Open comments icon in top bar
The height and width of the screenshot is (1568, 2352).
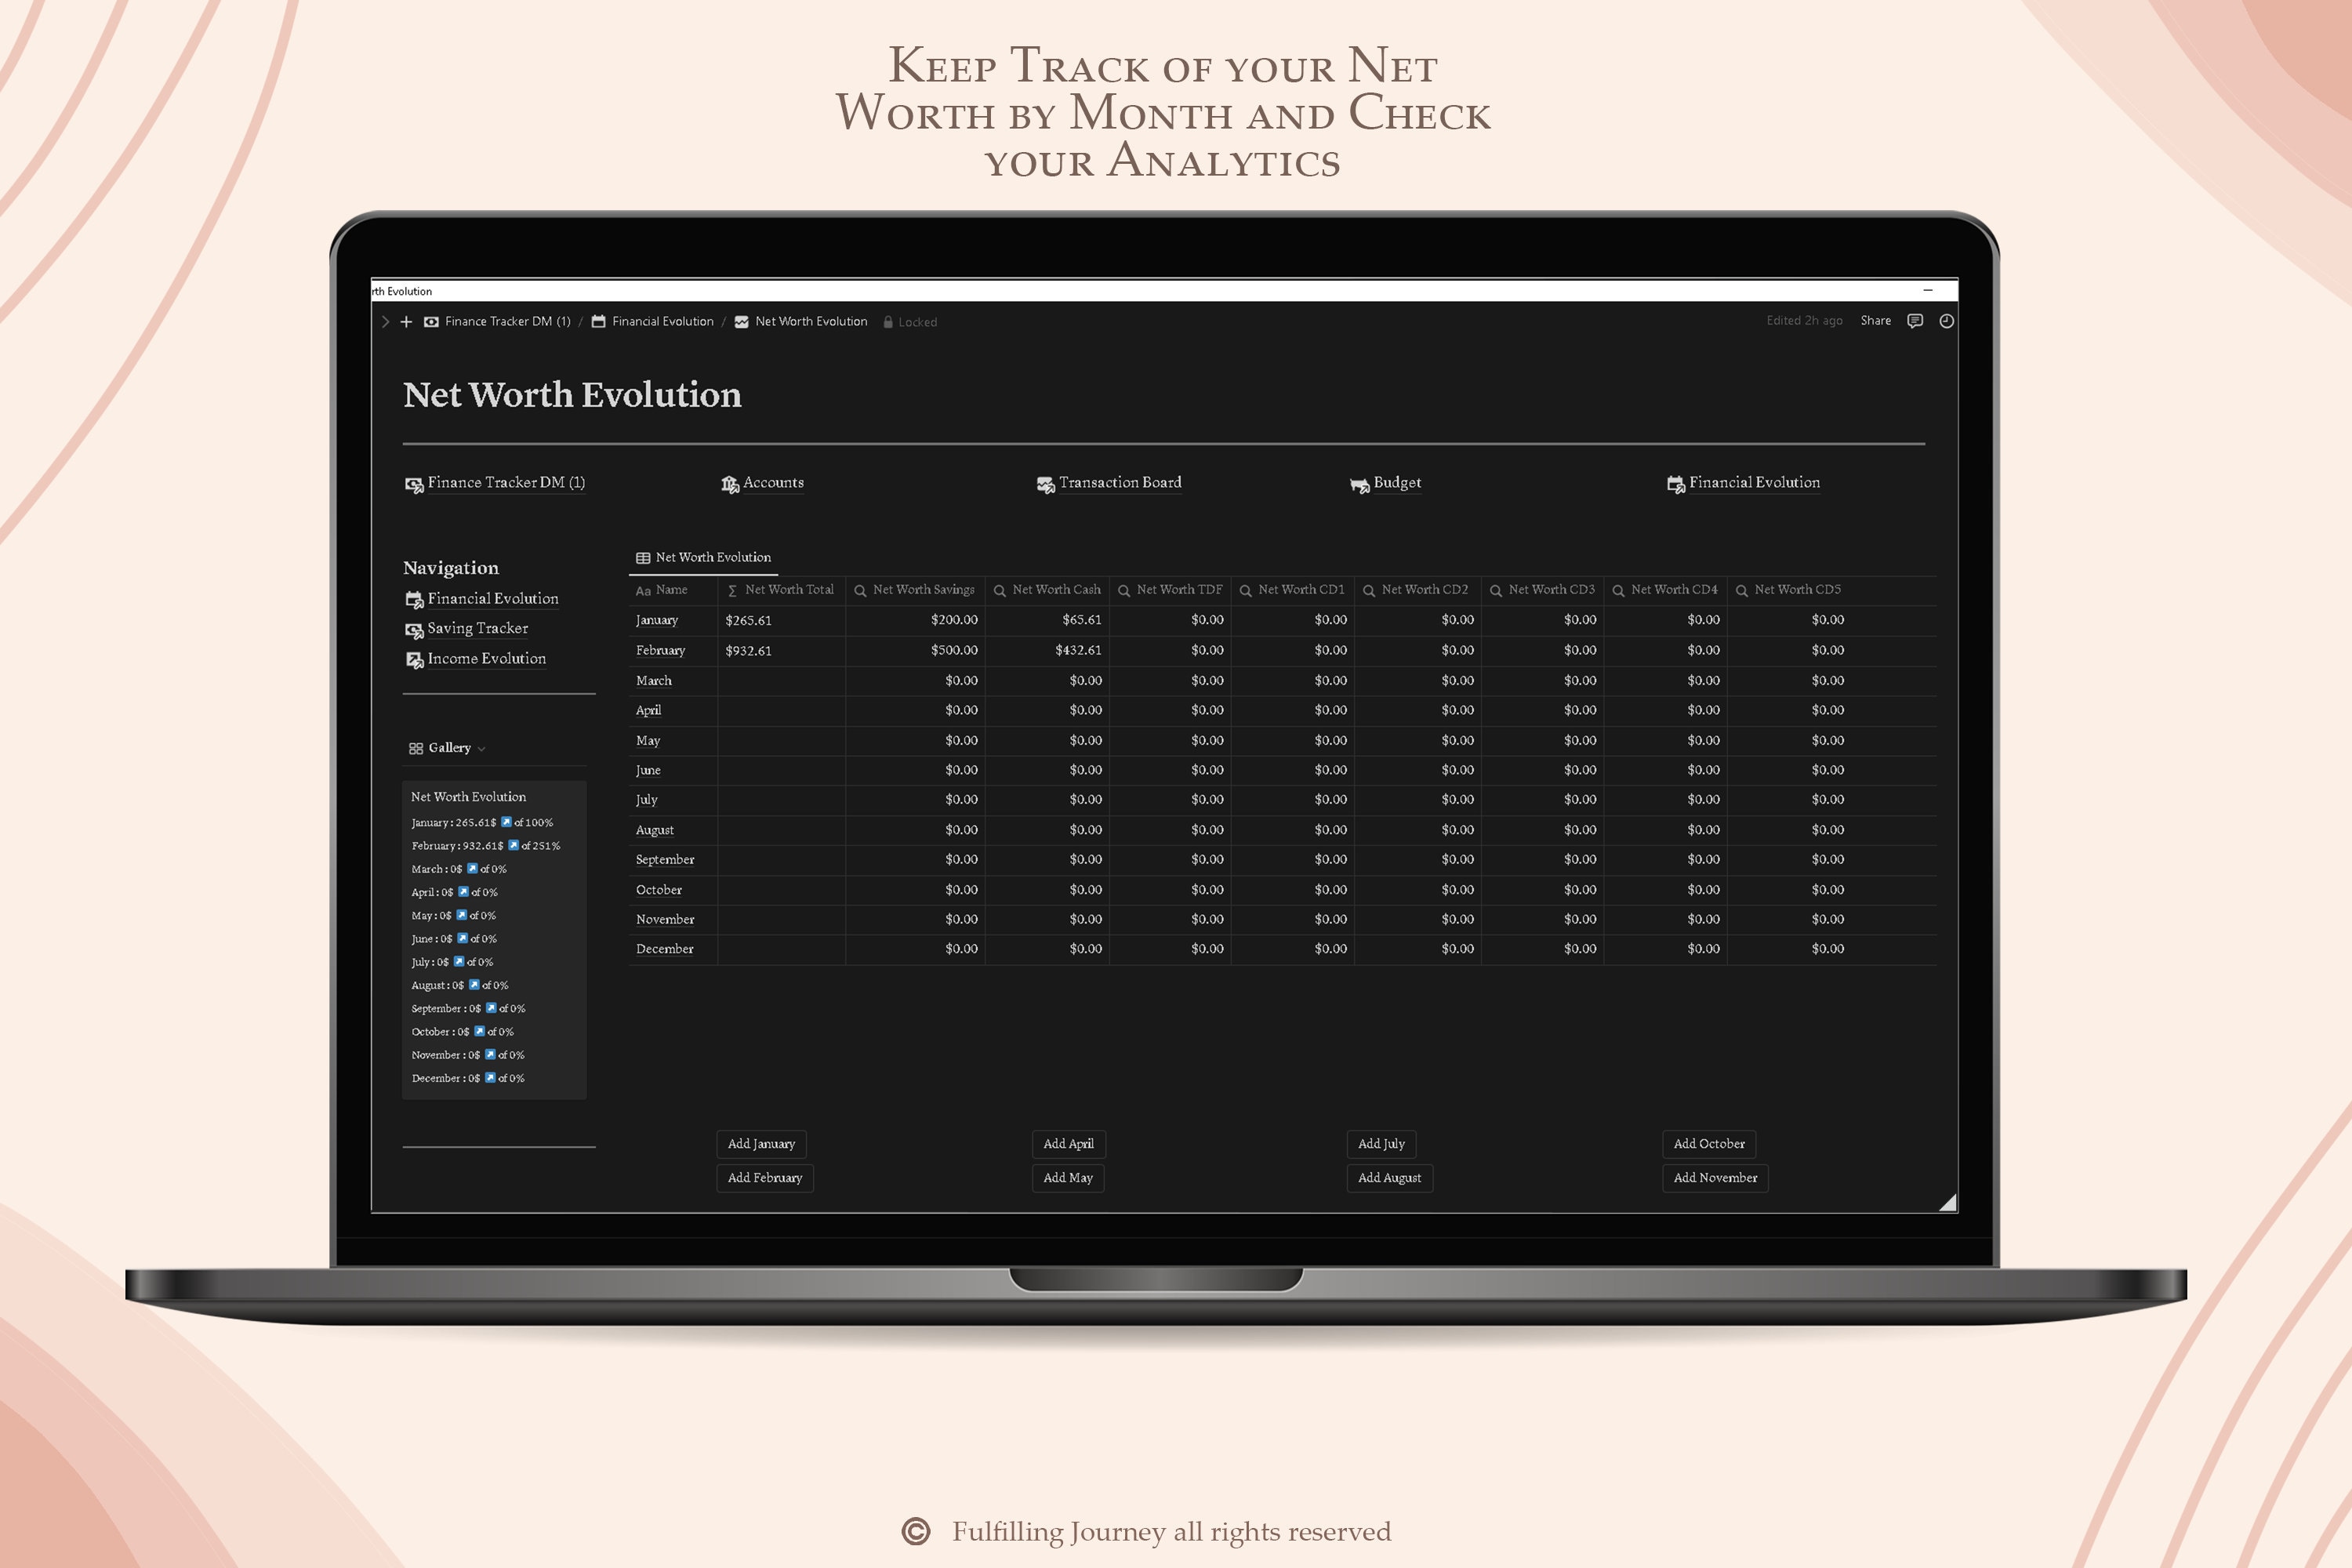click(1915, 321)
